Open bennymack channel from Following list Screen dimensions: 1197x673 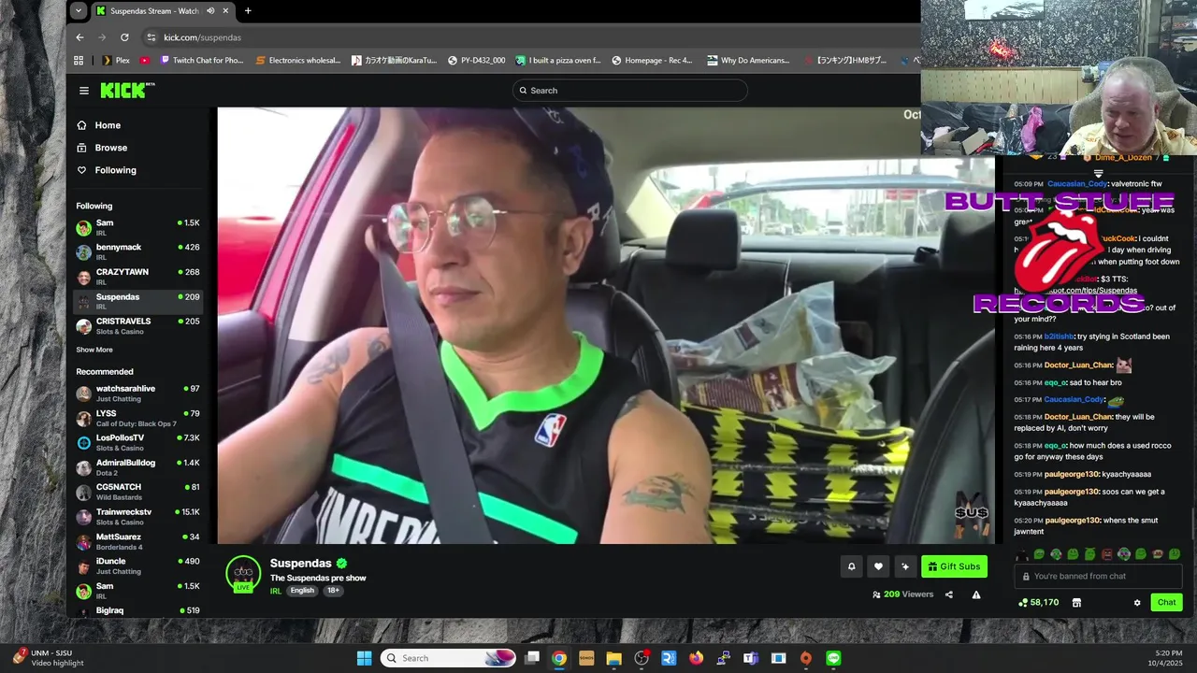coord(138,252)
